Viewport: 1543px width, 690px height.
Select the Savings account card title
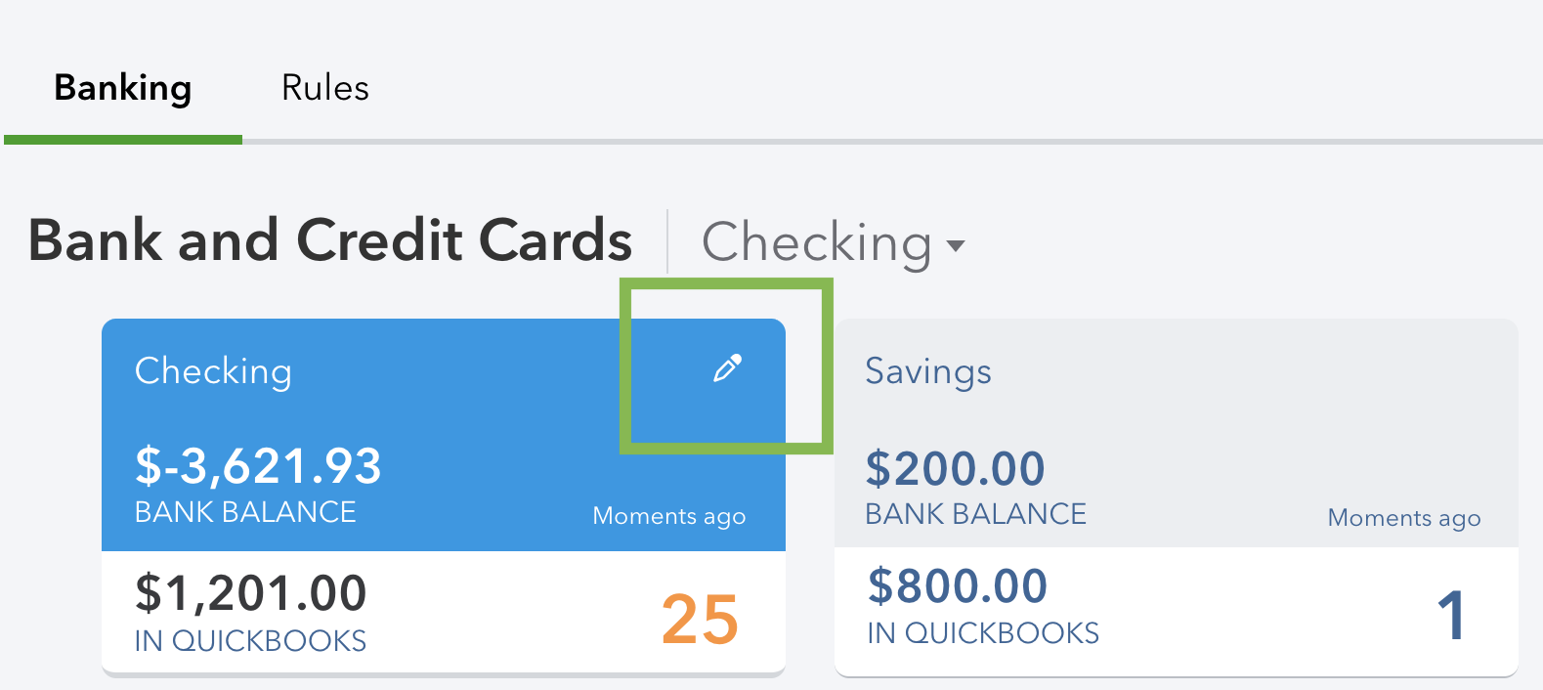click(928, 371)
